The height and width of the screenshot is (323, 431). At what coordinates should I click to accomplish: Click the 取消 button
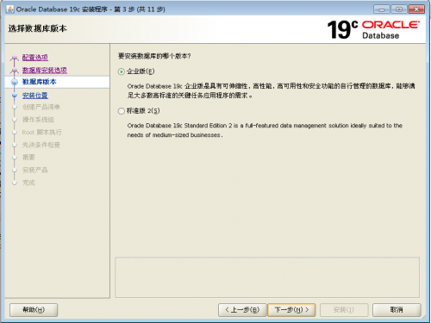click(397, 310)
